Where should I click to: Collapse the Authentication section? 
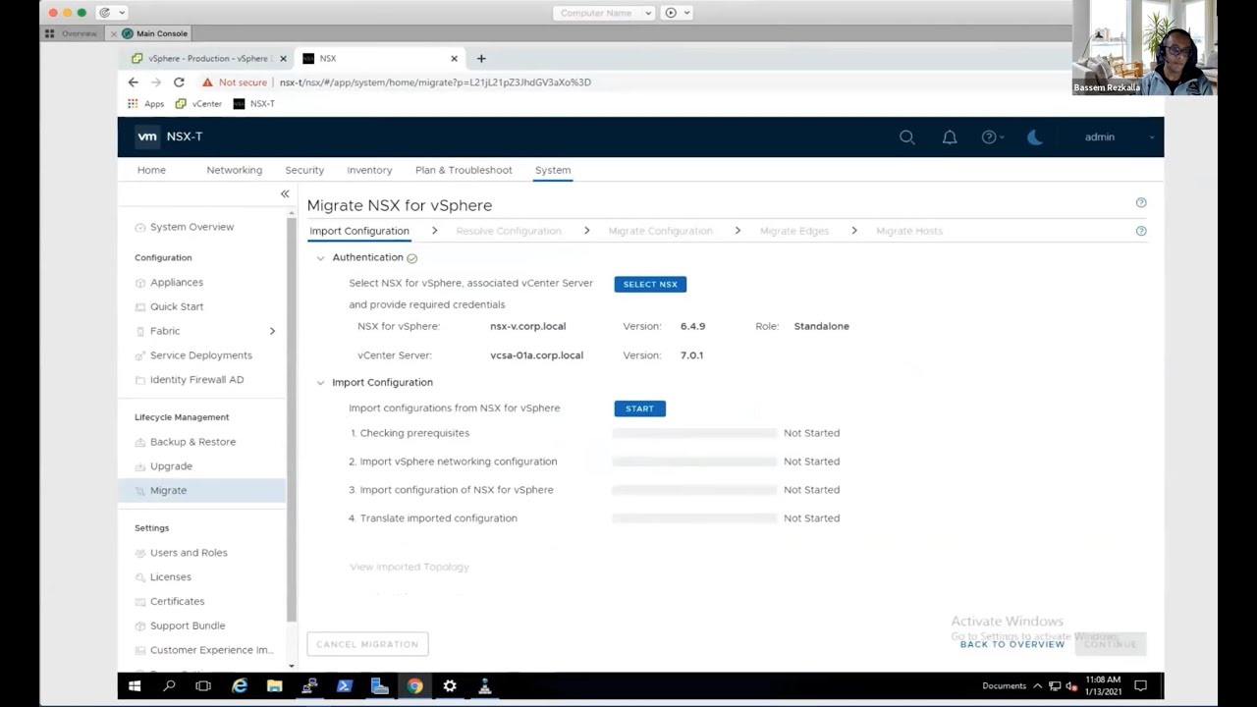point(320,258)
